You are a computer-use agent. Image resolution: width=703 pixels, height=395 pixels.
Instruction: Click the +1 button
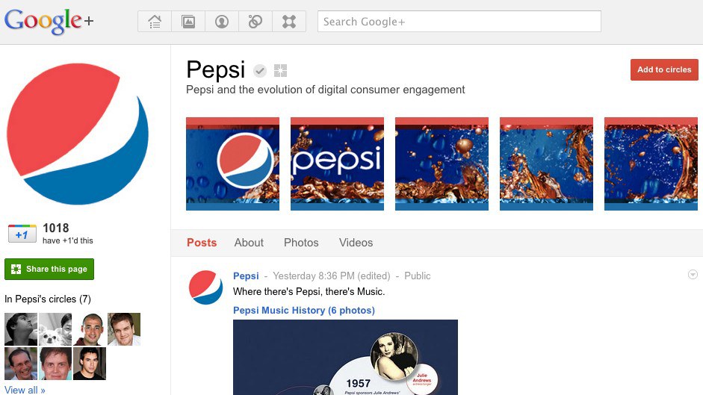pyautogui.click(x=22, y=234)
